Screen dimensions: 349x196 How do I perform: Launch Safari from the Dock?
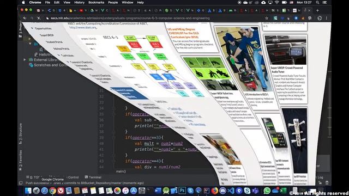[x=44, y=191]
